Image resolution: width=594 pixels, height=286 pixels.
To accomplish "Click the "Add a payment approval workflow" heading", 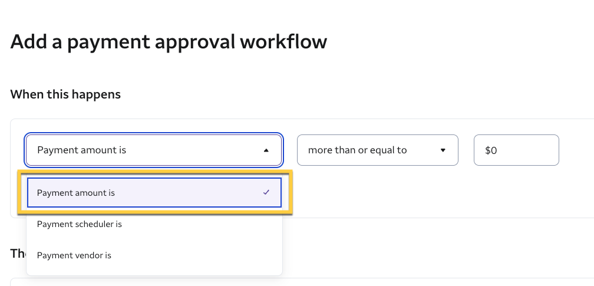I will 169,42.
